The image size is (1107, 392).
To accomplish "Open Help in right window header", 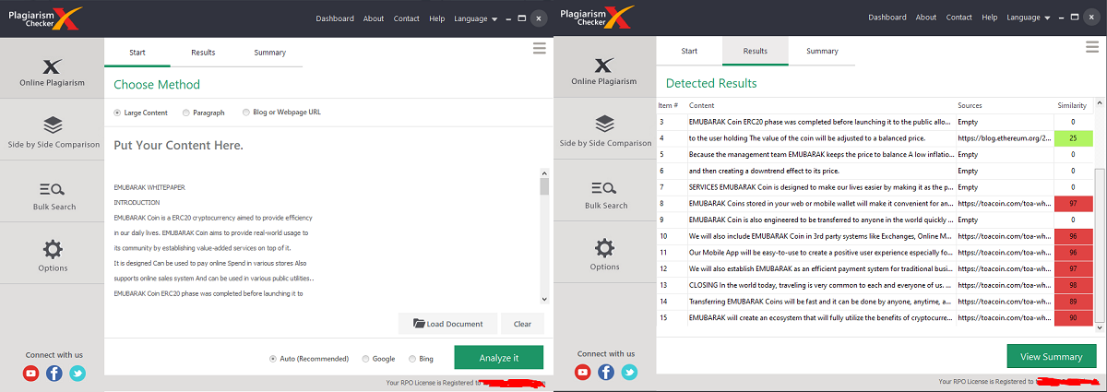I will coord(989,18).
